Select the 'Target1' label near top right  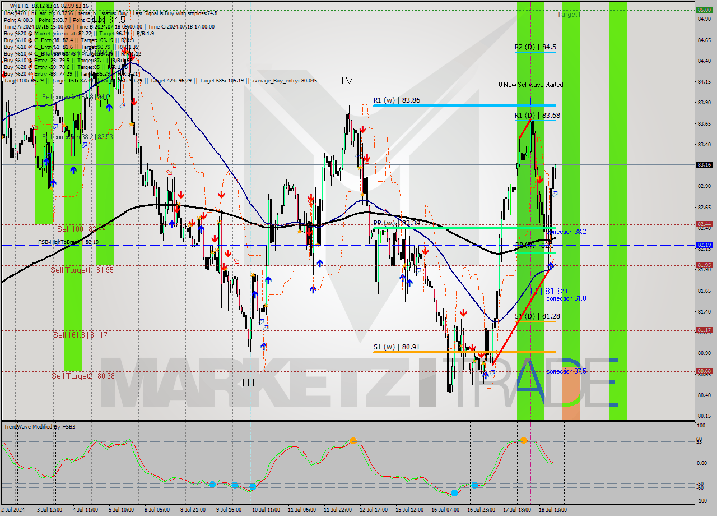click(x=569, y=15)
